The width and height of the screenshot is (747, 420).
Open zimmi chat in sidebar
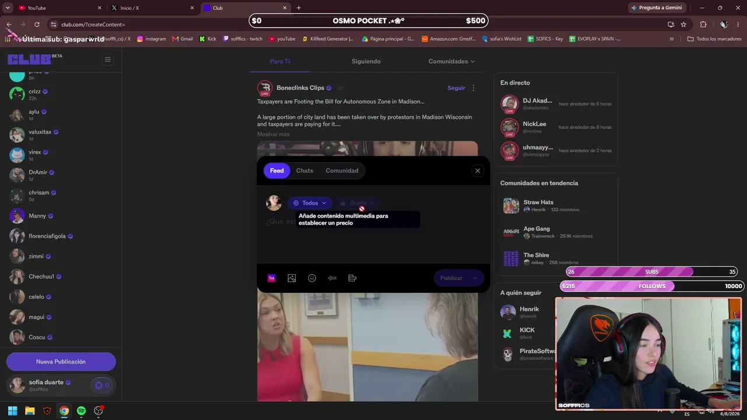coord(61,256)
